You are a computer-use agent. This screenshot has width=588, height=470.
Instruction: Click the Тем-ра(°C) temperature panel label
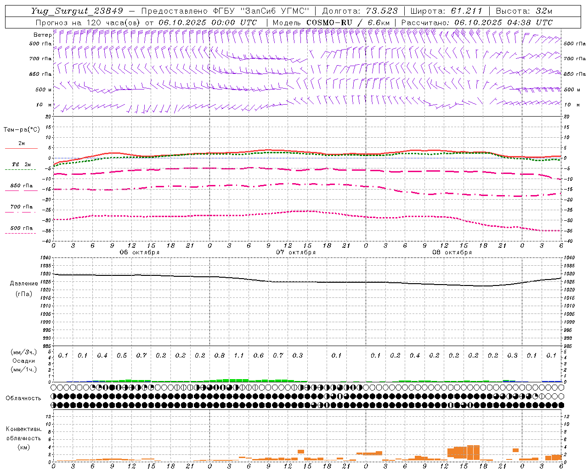click(22, 129)
